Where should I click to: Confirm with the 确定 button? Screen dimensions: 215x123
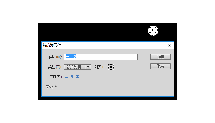(x=161, y=57)
